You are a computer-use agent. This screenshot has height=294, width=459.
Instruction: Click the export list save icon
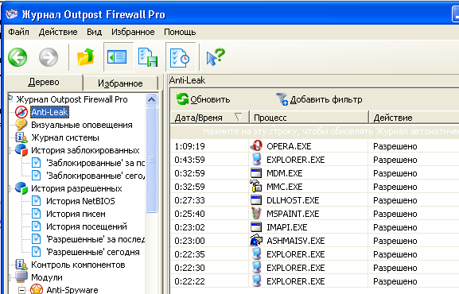coord(148,57)
